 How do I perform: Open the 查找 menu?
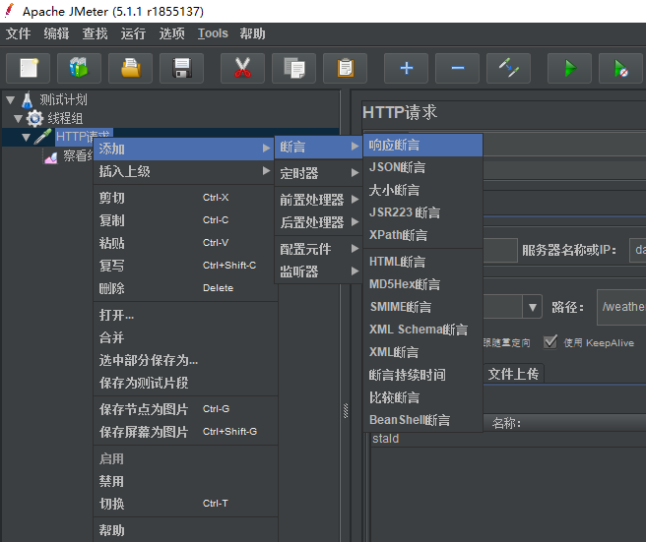pyautogui.click(x=95, y=33)
